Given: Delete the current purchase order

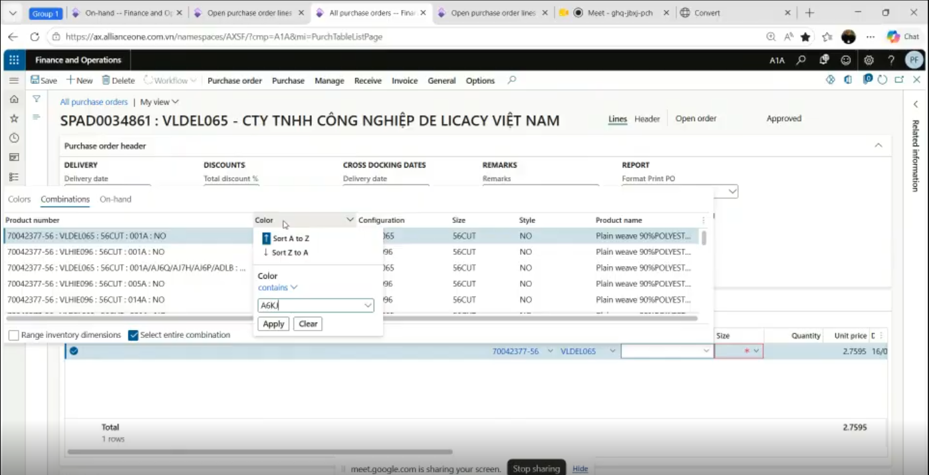Looking at the screenshot, I should [x=118, y=80].
